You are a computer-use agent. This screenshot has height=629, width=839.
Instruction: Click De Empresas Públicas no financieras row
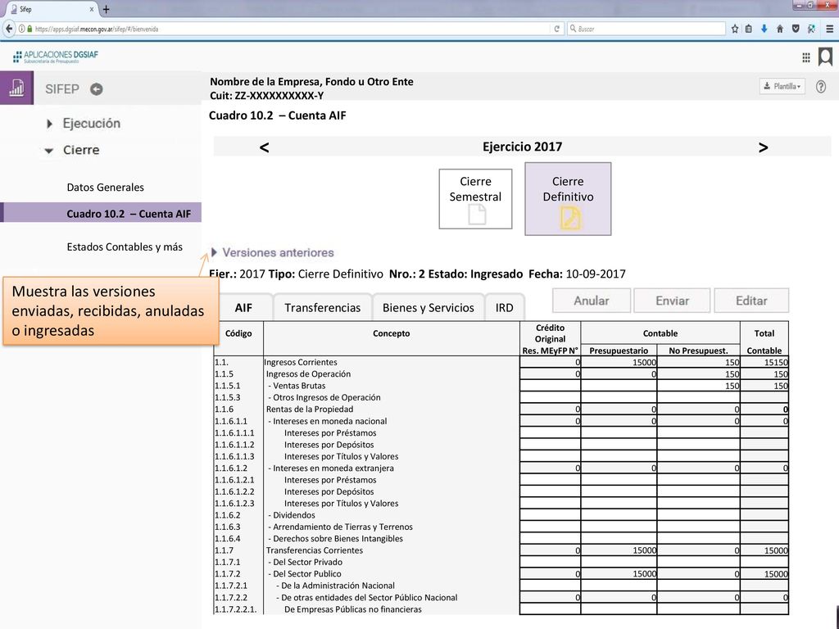click(352, 609)
